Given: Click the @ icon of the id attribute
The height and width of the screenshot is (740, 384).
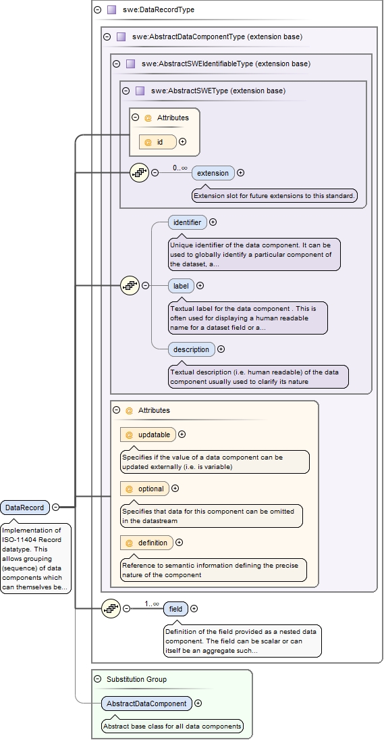Looking at the screenshot, I should click(x=148, y=142).
